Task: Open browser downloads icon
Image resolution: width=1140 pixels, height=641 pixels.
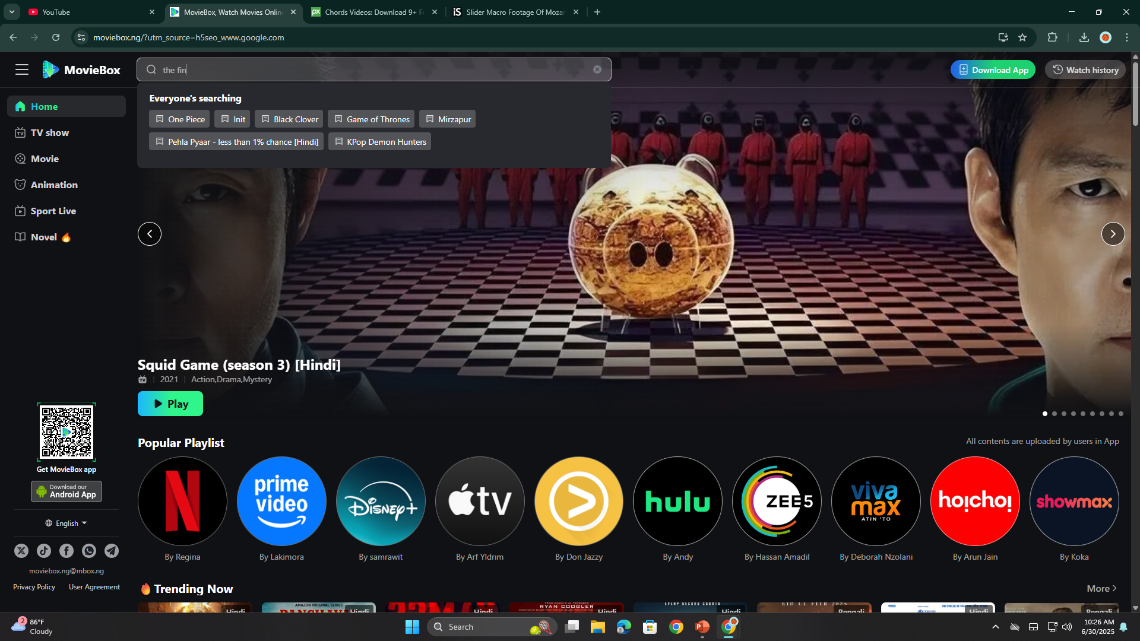Action: [1084, 37]
